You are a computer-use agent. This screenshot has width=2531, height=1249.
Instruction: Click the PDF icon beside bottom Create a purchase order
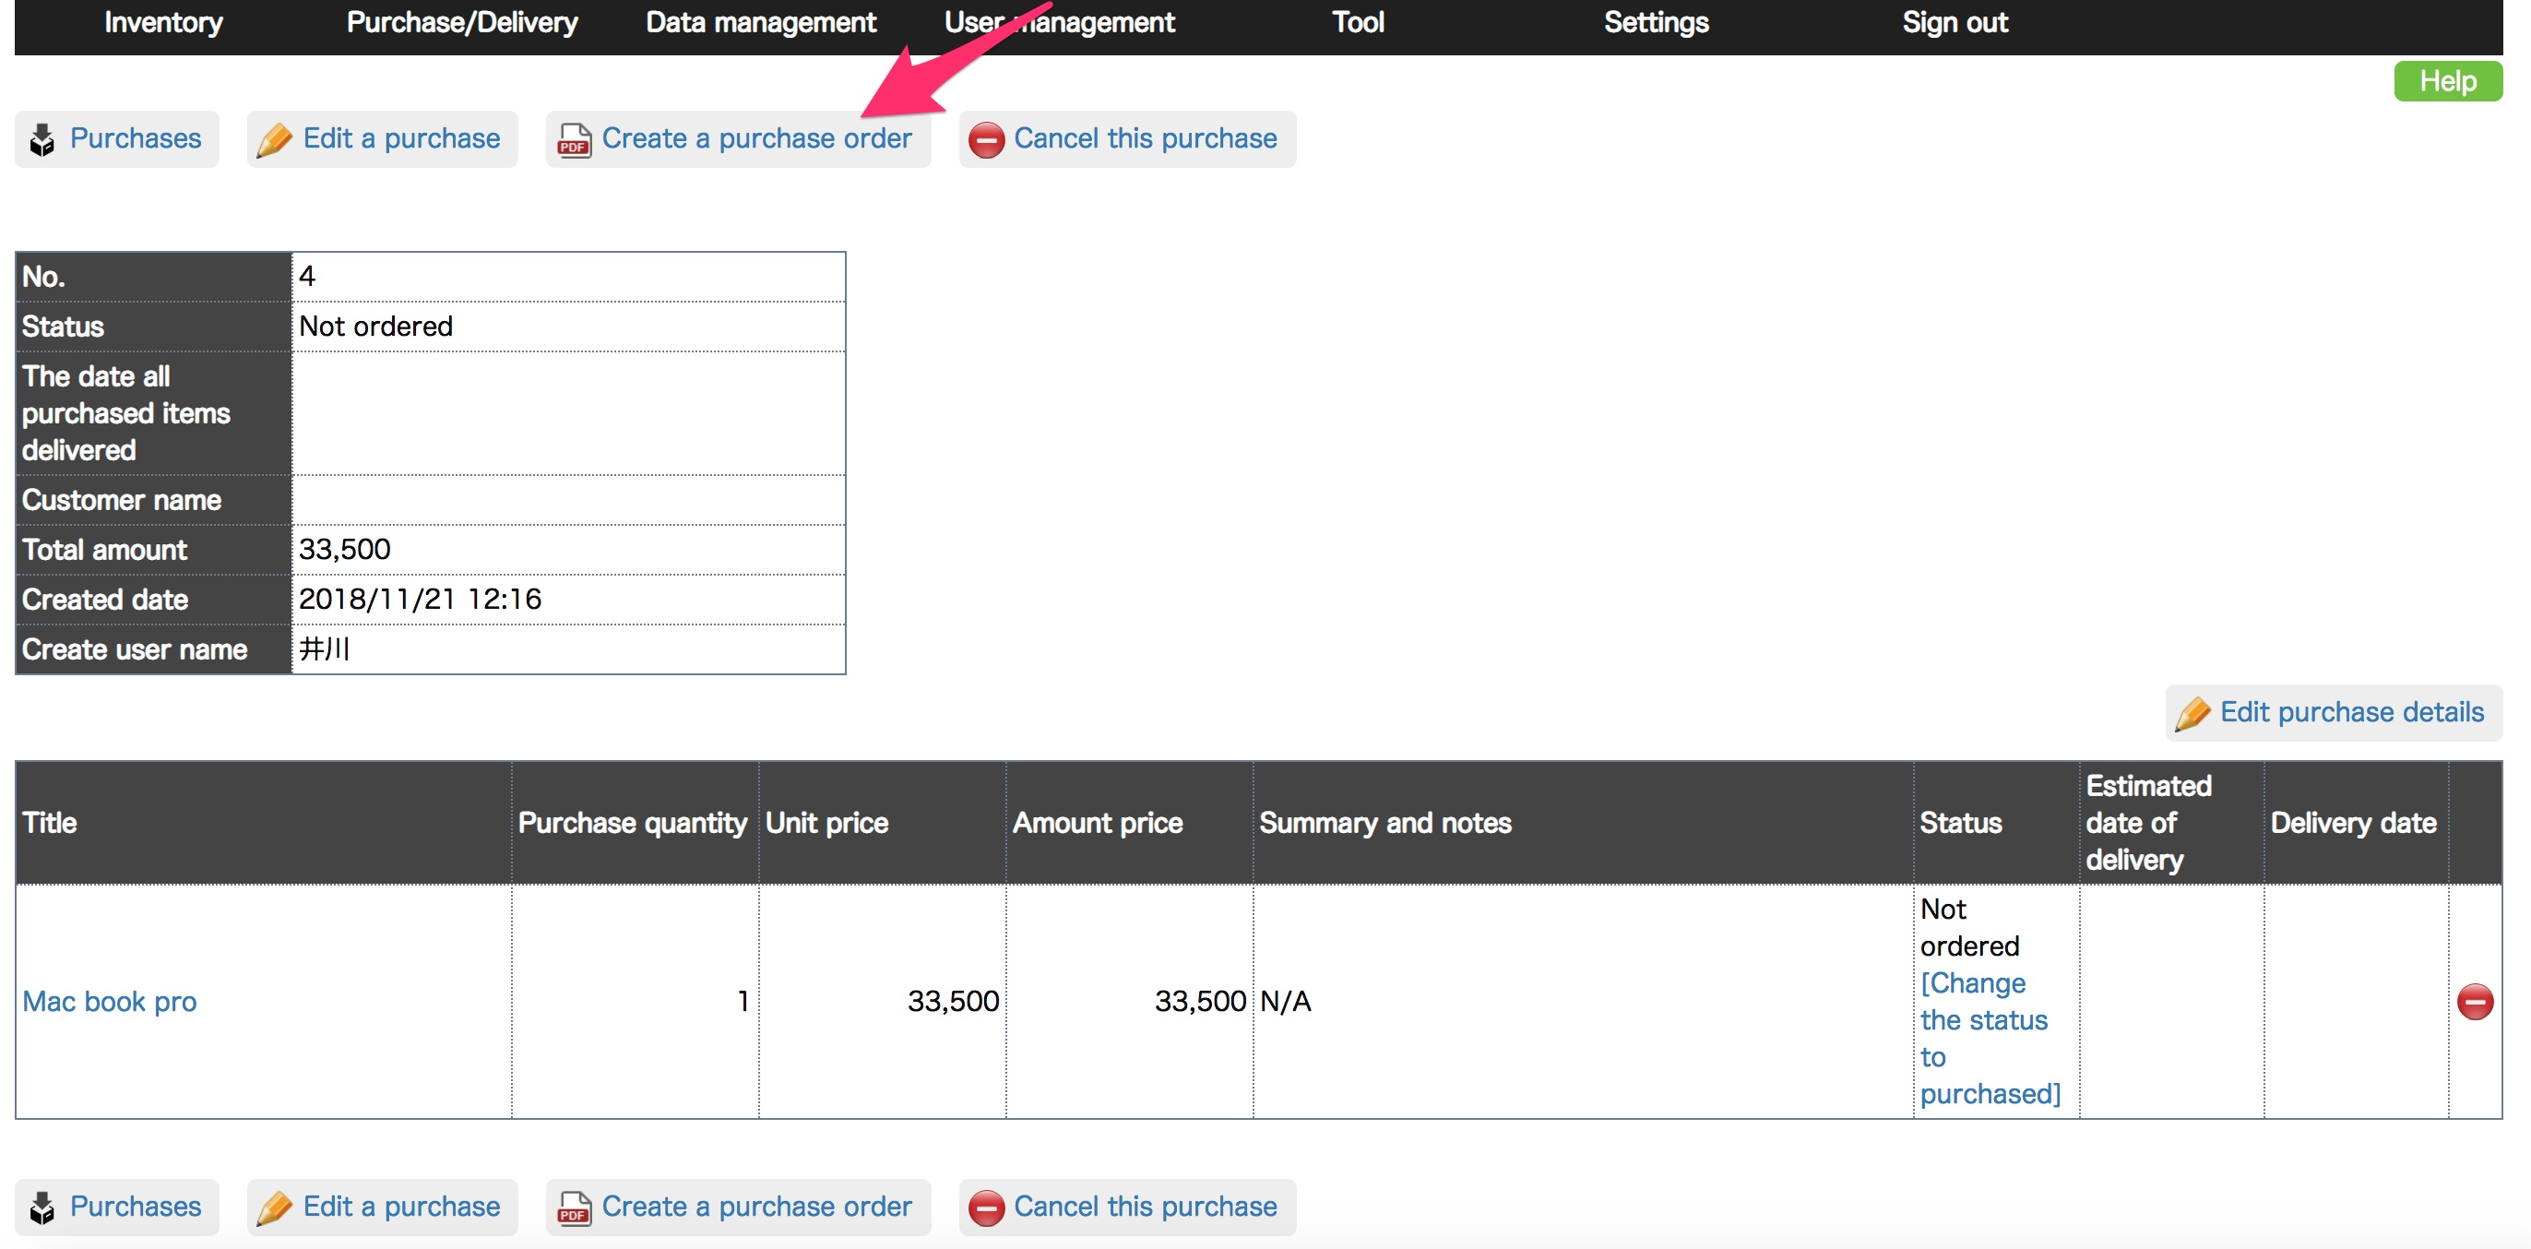click(574, 1207)
